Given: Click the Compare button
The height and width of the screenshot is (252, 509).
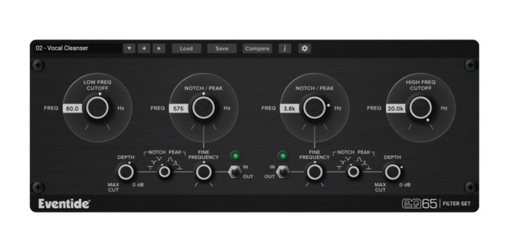Looking at the screenshot, I should (257, 49).
